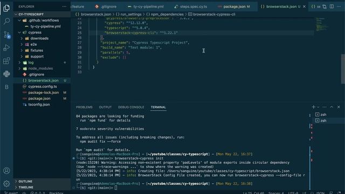The height and width of the screenshot is (194, 345).
Task: Open the Python extension icon in activity bar
Action: click(6, 74)
